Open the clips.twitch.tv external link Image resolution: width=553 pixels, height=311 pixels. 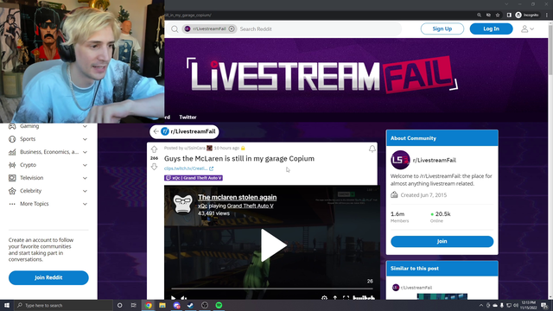click(188, 168)
